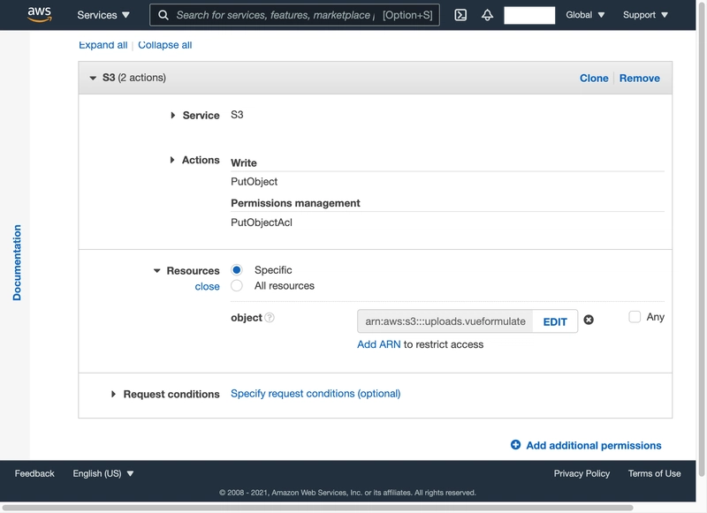Open the object help question mark
707x513 pixels.
click(270, 318)
